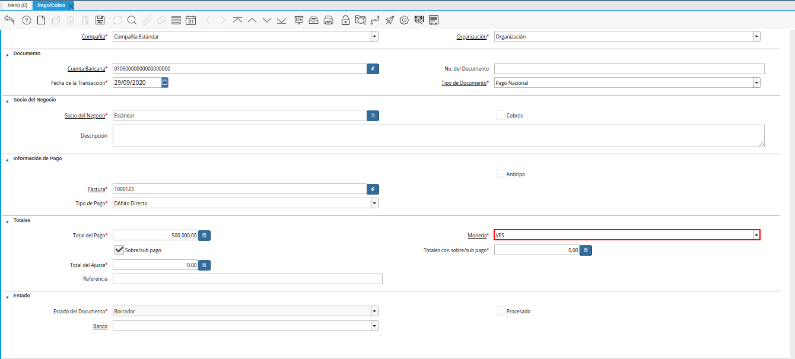Switch to the Menú (0) tab
The image size is (795, 359).
point(17,5)
